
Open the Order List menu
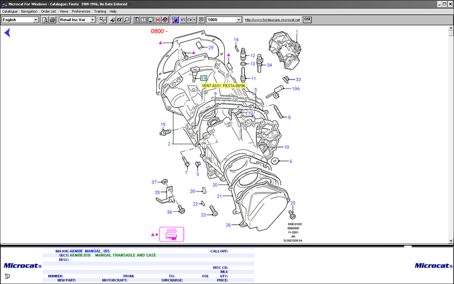(49, 11)
